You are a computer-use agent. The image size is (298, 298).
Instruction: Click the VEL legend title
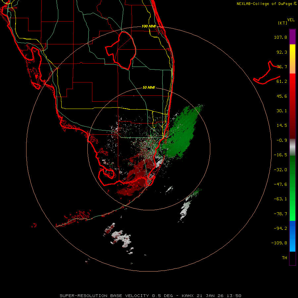[x=291, y=20]
